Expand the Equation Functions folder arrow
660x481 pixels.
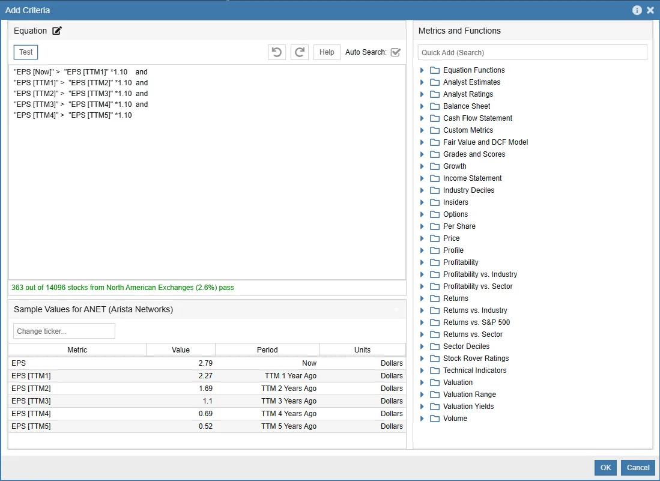coord(422,70)
